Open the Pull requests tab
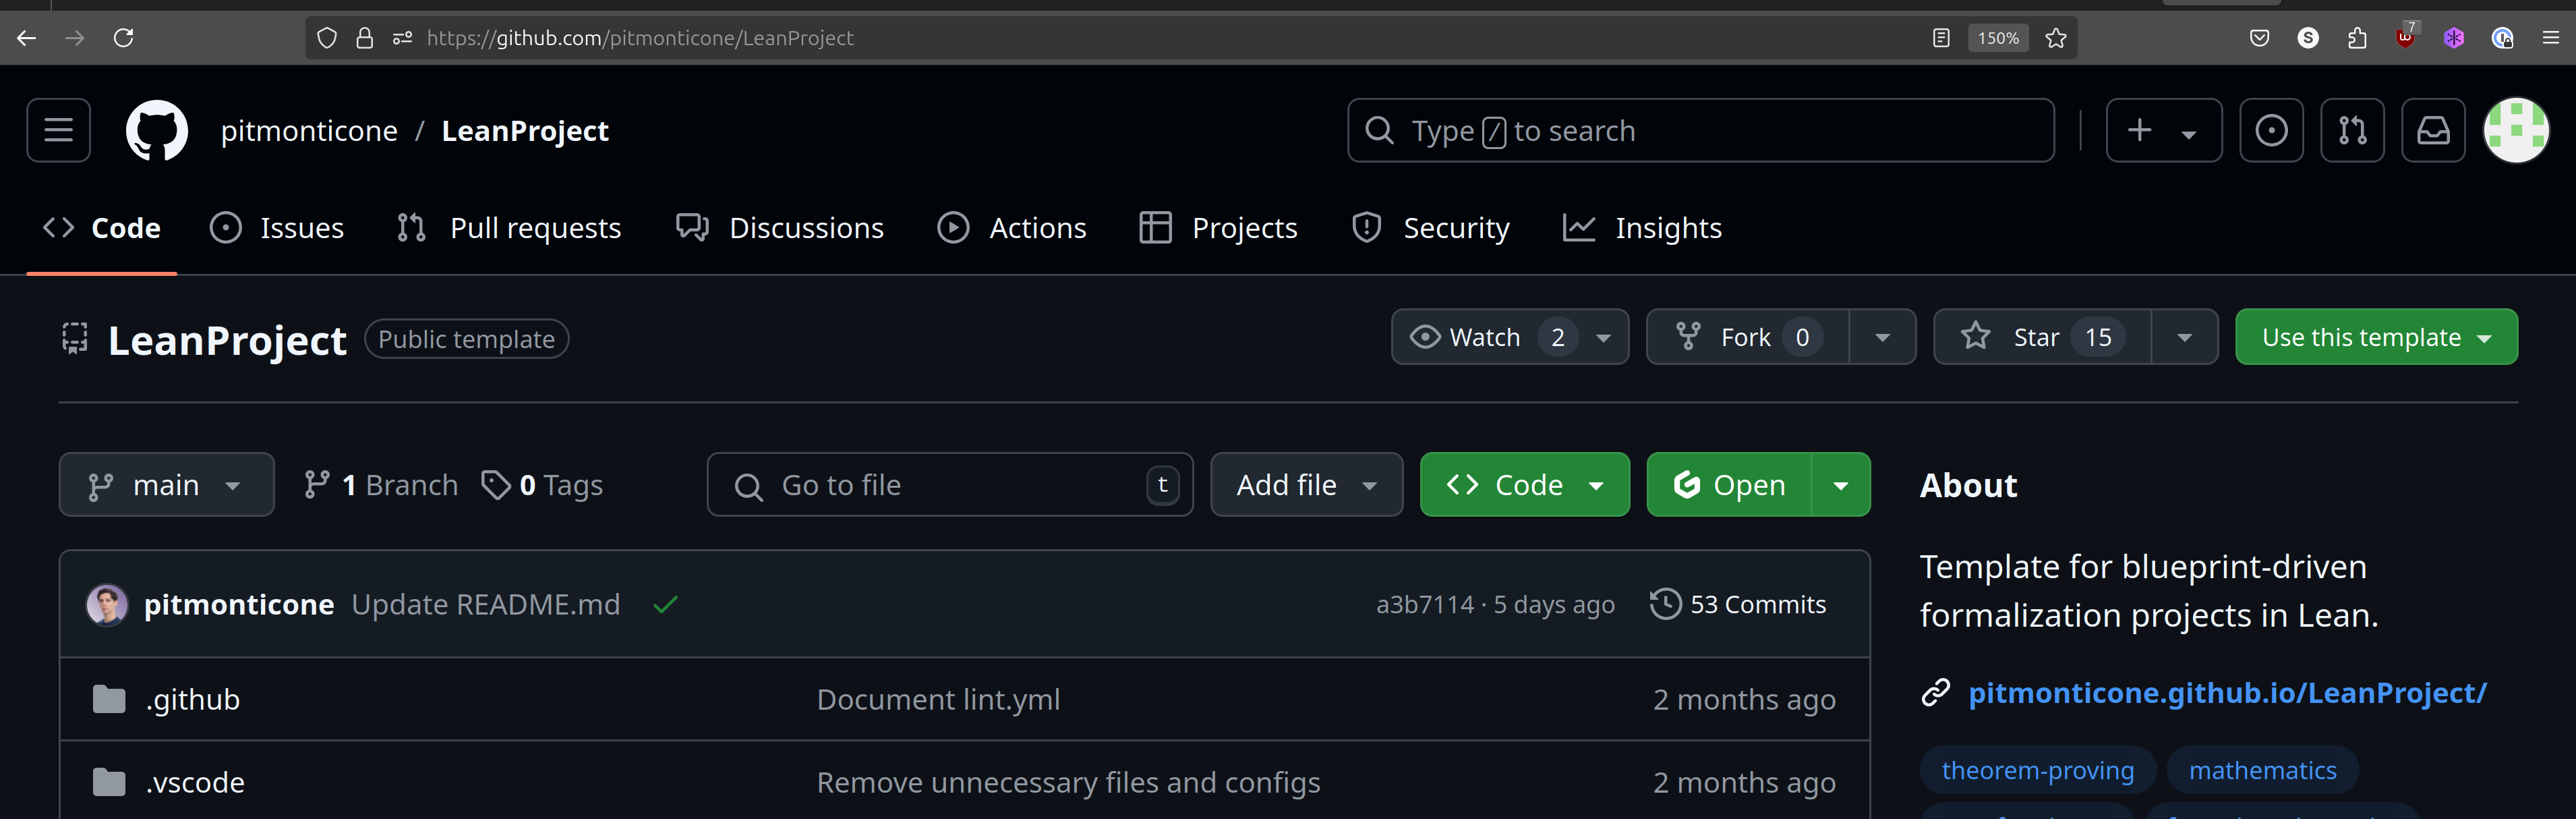 [509, 228]
